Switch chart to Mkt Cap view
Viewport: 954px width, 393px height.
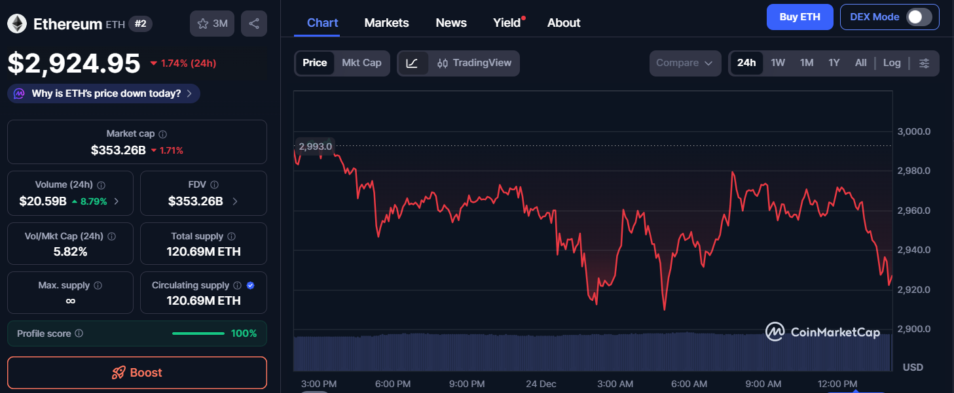[361, 63]
